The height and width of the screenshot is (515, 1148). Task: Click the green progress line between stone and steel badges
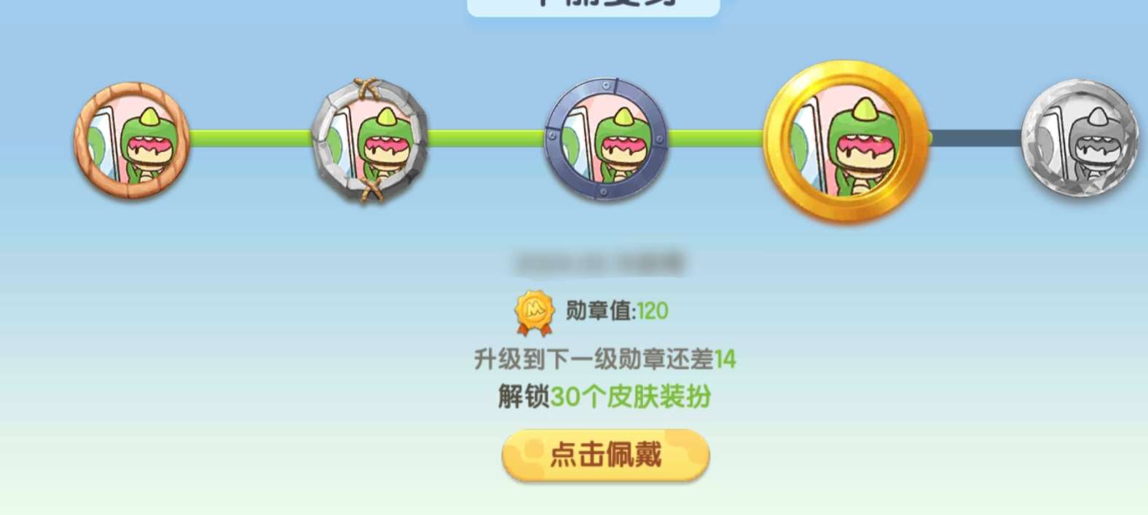[x=487, y=138]
